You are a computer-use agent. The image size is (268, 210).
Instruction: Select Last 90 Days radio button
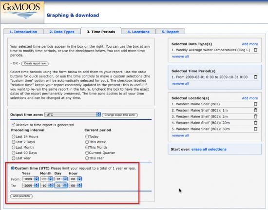pyautogui.click(x=13, y=153)
